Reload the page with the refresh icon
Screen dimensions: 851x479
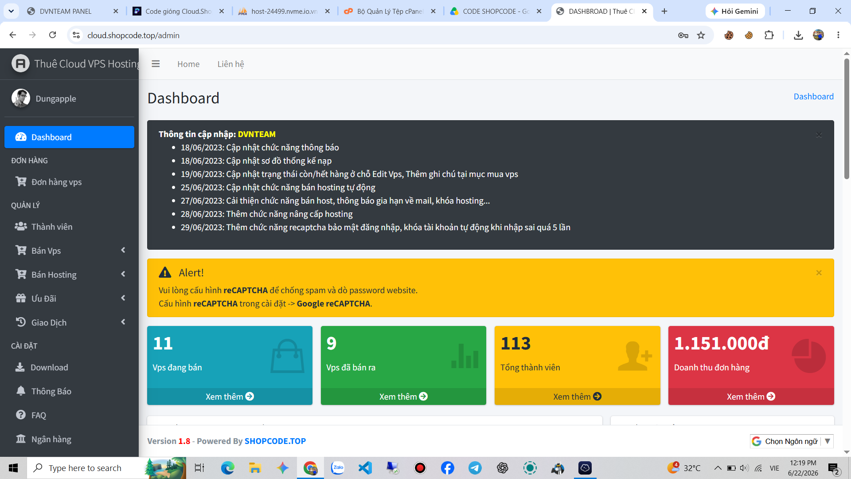click(x=52, y=35)
